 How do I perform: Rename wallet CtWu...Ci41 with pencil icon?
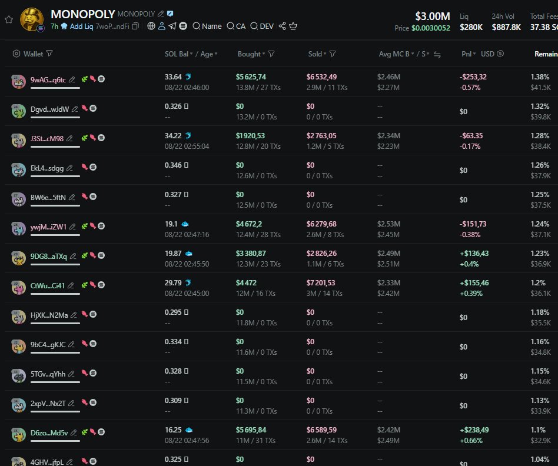pos(71,285)
